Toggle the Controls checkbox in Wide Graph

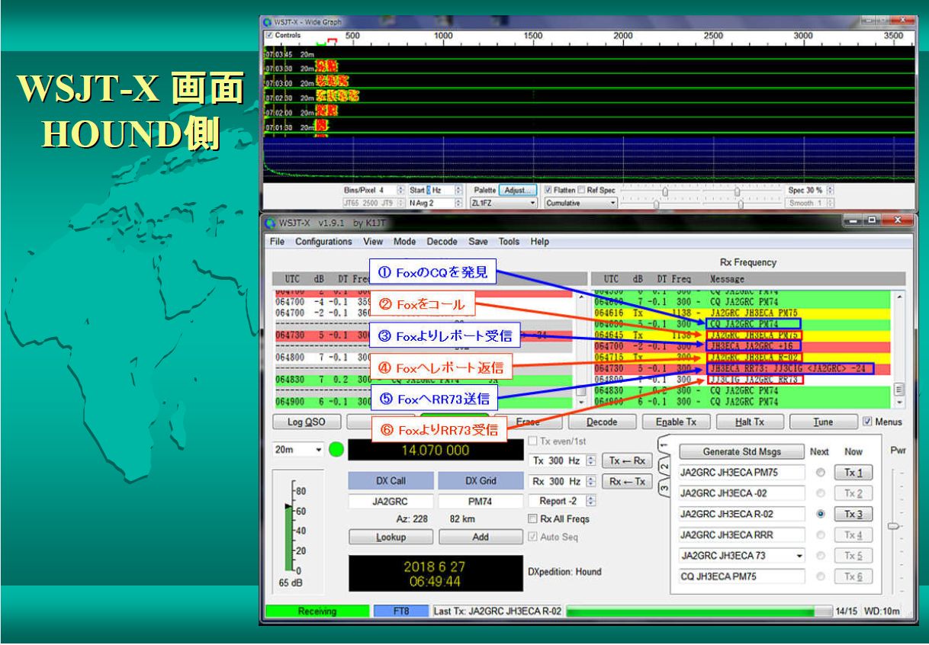click(268, 35)
